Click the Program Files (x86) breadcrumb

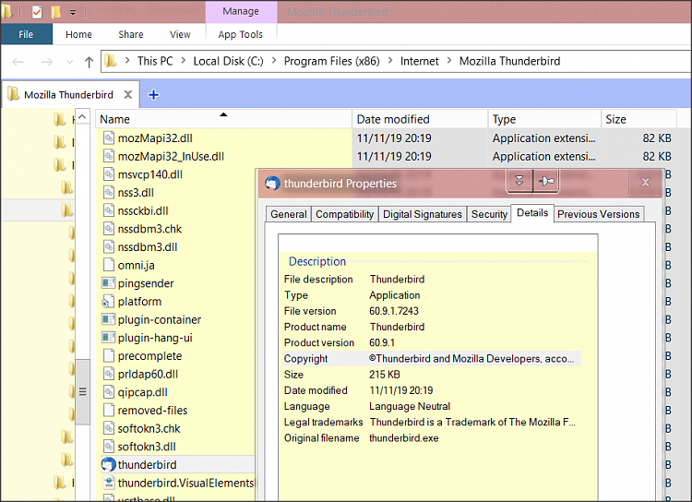[331, 61]
